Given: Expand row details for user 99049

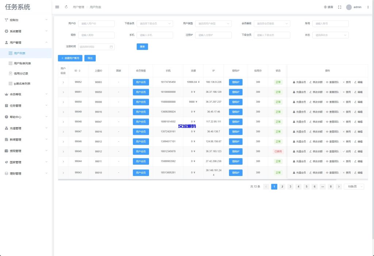Looking at the screenshot, I should coord(63,112).
